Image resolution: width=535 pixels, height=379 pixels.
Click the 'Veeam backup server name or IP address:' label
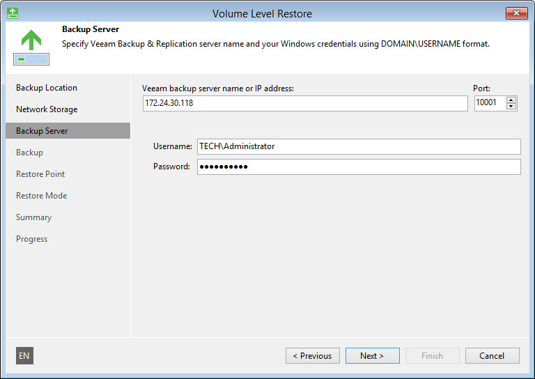click(x=217, y=88)
